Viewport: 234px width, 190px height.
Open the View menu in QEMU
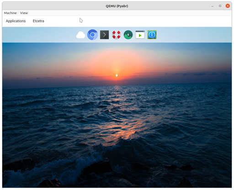(x=24, y=13)
